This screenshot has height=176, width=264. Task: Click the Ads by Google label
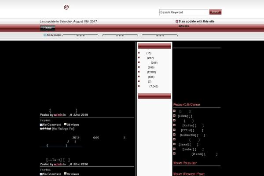[54, 35]
